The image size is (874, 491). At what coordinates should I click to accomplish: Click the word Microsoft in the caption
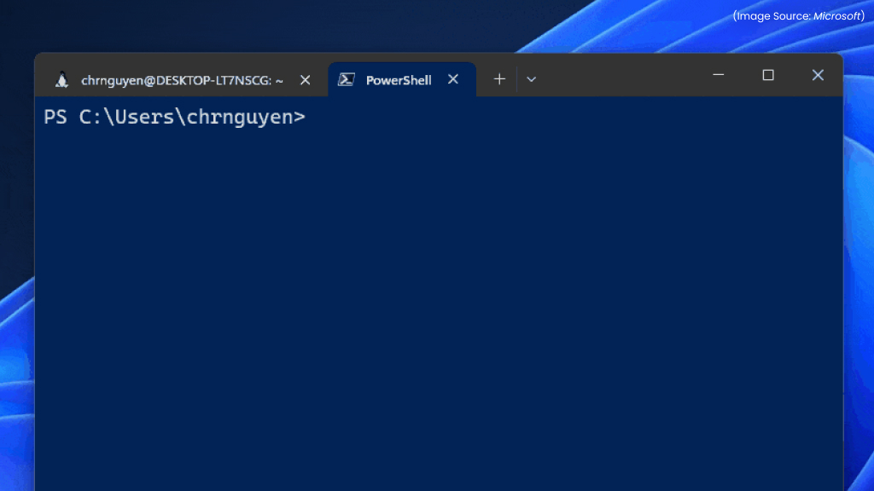click(837, 16)
